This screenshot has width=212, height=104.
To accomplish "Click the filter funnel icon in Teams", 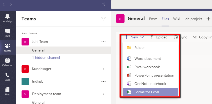I will tap(104, 19).
